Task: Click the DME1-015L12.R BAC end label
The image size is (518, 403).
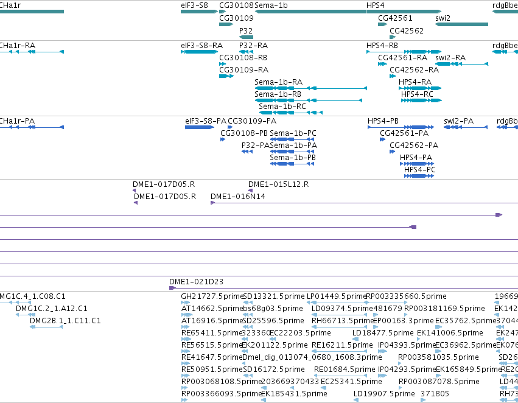Action: [x=279, y=184]
